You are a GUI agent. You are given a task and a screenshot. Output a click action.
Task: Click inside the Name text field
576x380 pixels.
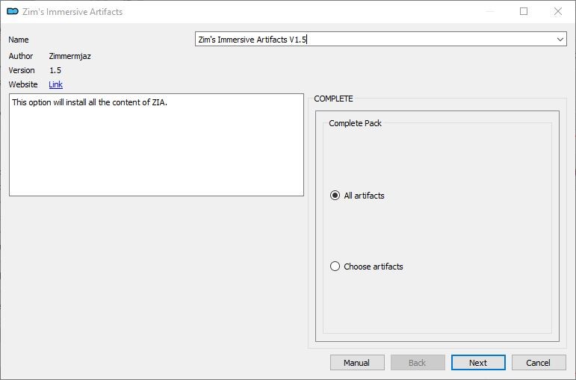pos(375,40)
